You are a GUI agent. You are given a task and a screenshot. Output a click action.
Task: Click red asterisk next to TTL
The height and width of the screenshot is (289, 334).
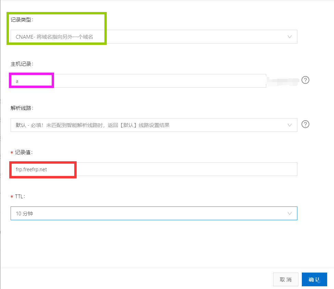point(12,197)
